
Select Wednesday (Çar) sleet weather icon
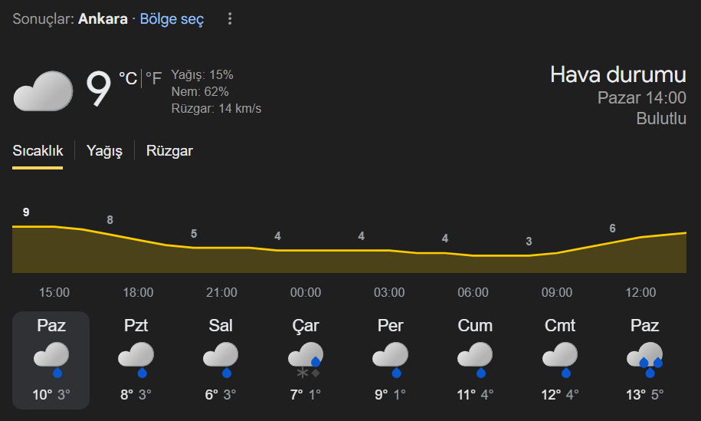click(x=306, y=359)
